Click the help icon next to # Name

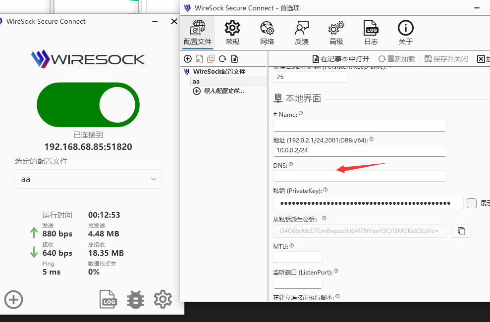click(x=301, y=113)
